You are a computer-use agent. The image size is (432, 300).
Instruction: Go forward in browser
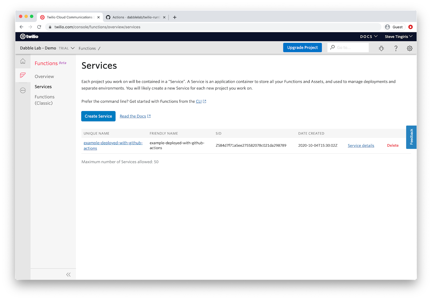point(30,27)
